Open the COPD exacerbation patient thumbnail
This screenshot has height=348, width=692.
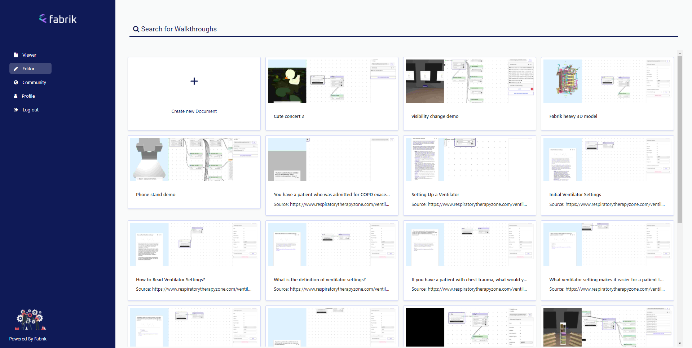(332, 159)
